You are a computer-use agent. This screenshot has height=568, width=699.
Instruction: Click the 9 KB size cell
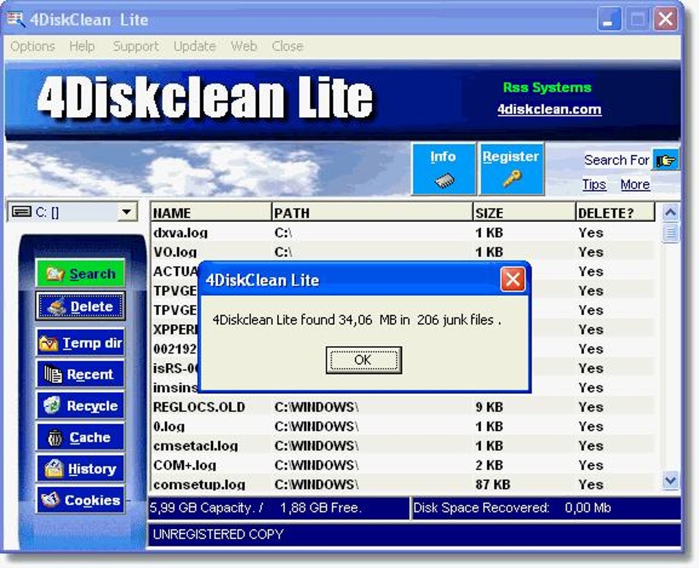coord(489,406)
